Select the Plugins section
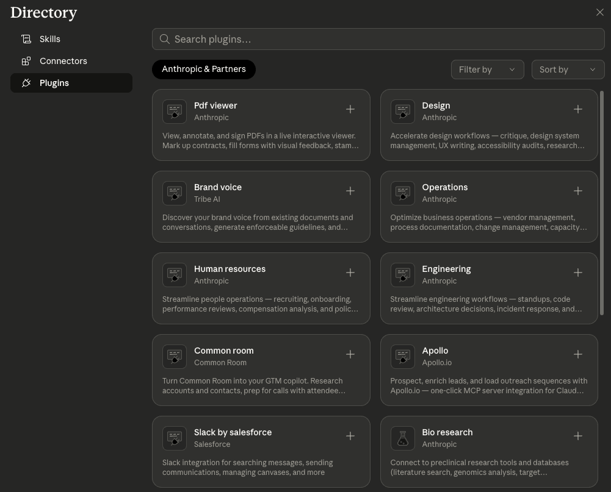This screenshot has height=492, width=611. (71, 83)
